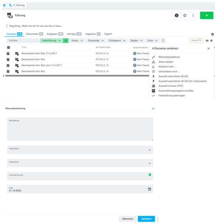215x224 pixels.
Task: Uncheck Beschwerde Herr Wut vom 17.6.2017 row
Action: click(8, 65)
